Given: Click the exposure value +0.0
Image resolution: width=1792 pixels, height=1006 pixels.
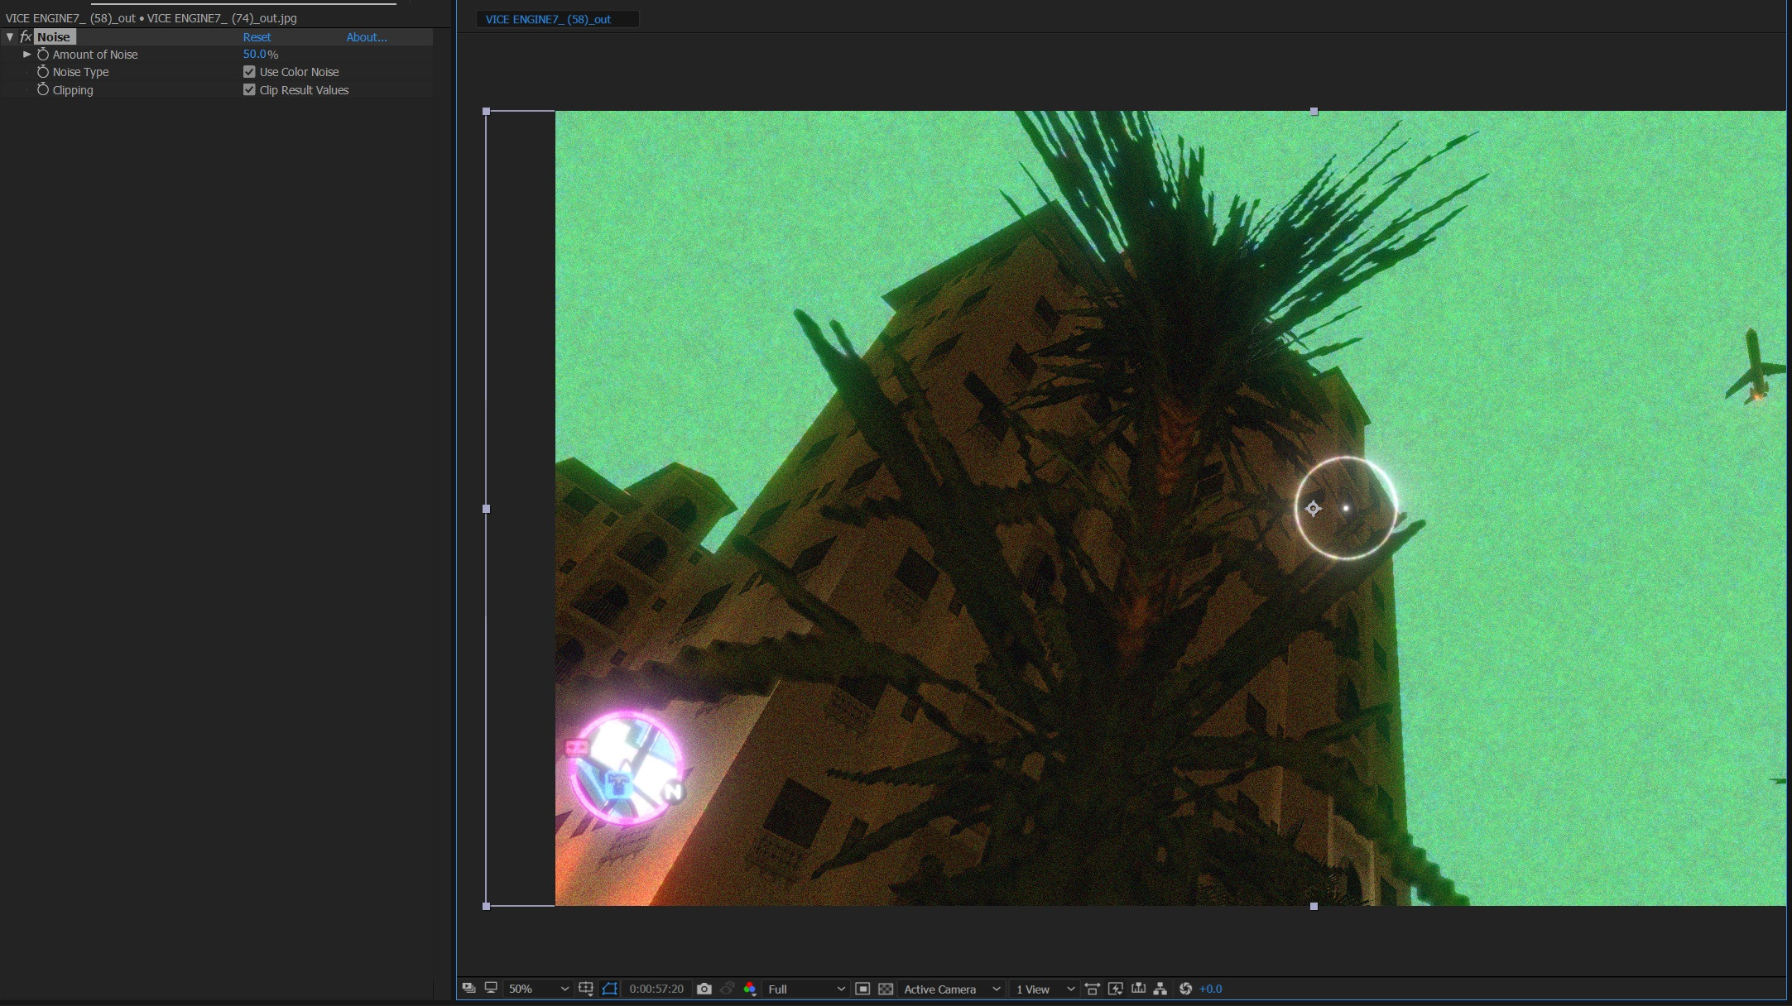Looking at the screenshot, I should [1210, 989].
